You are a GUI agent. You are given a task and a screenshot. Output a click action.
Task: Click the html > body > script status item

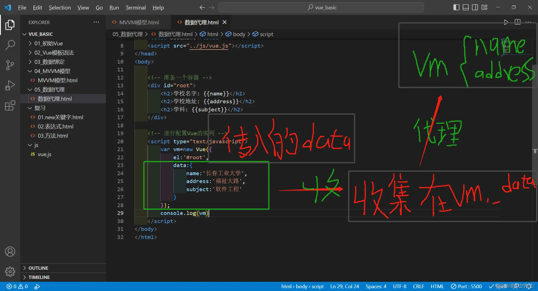click(x=302, y=287)
